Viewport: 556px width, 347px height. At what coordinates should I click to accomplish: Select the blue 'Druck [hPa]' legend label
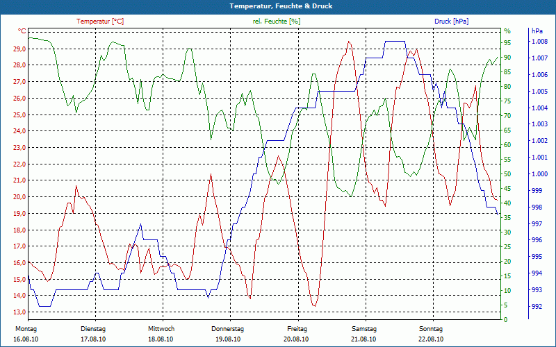pyautogui.click(x=451, y=22)
